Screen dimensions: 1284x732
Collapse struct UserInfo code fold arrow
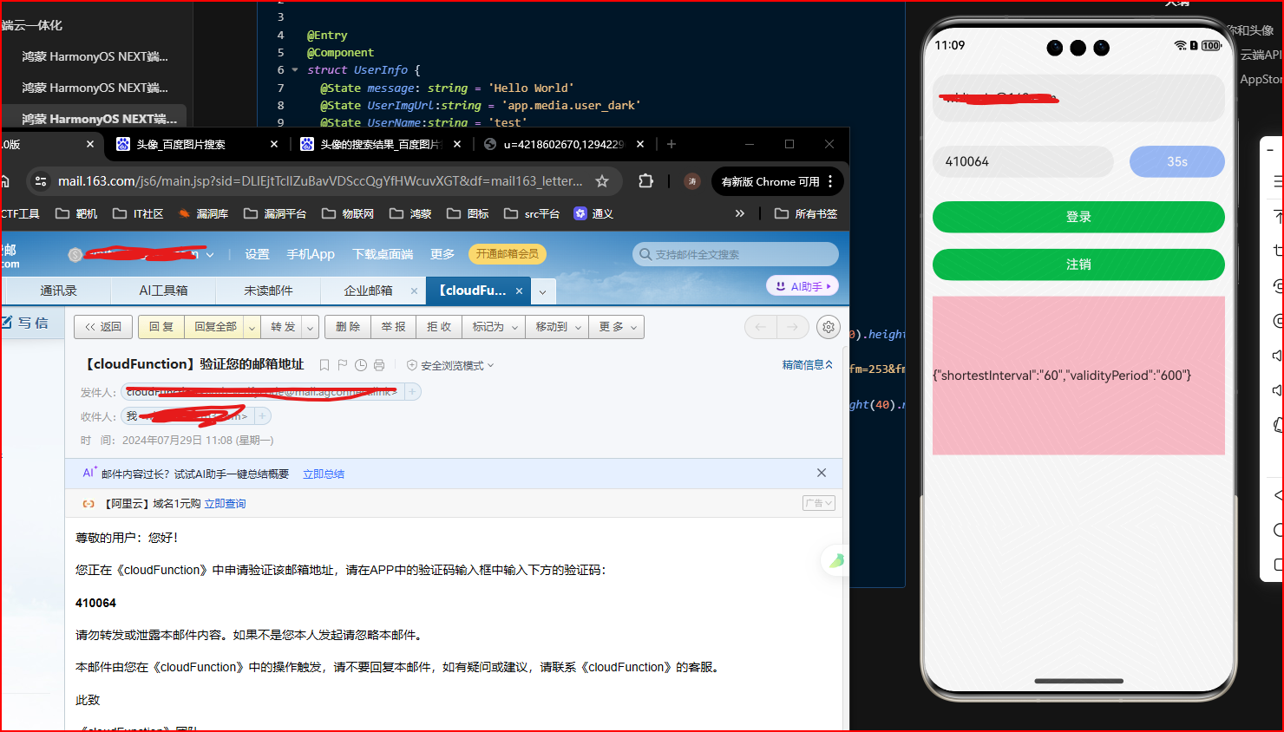[x=295, y=69]
